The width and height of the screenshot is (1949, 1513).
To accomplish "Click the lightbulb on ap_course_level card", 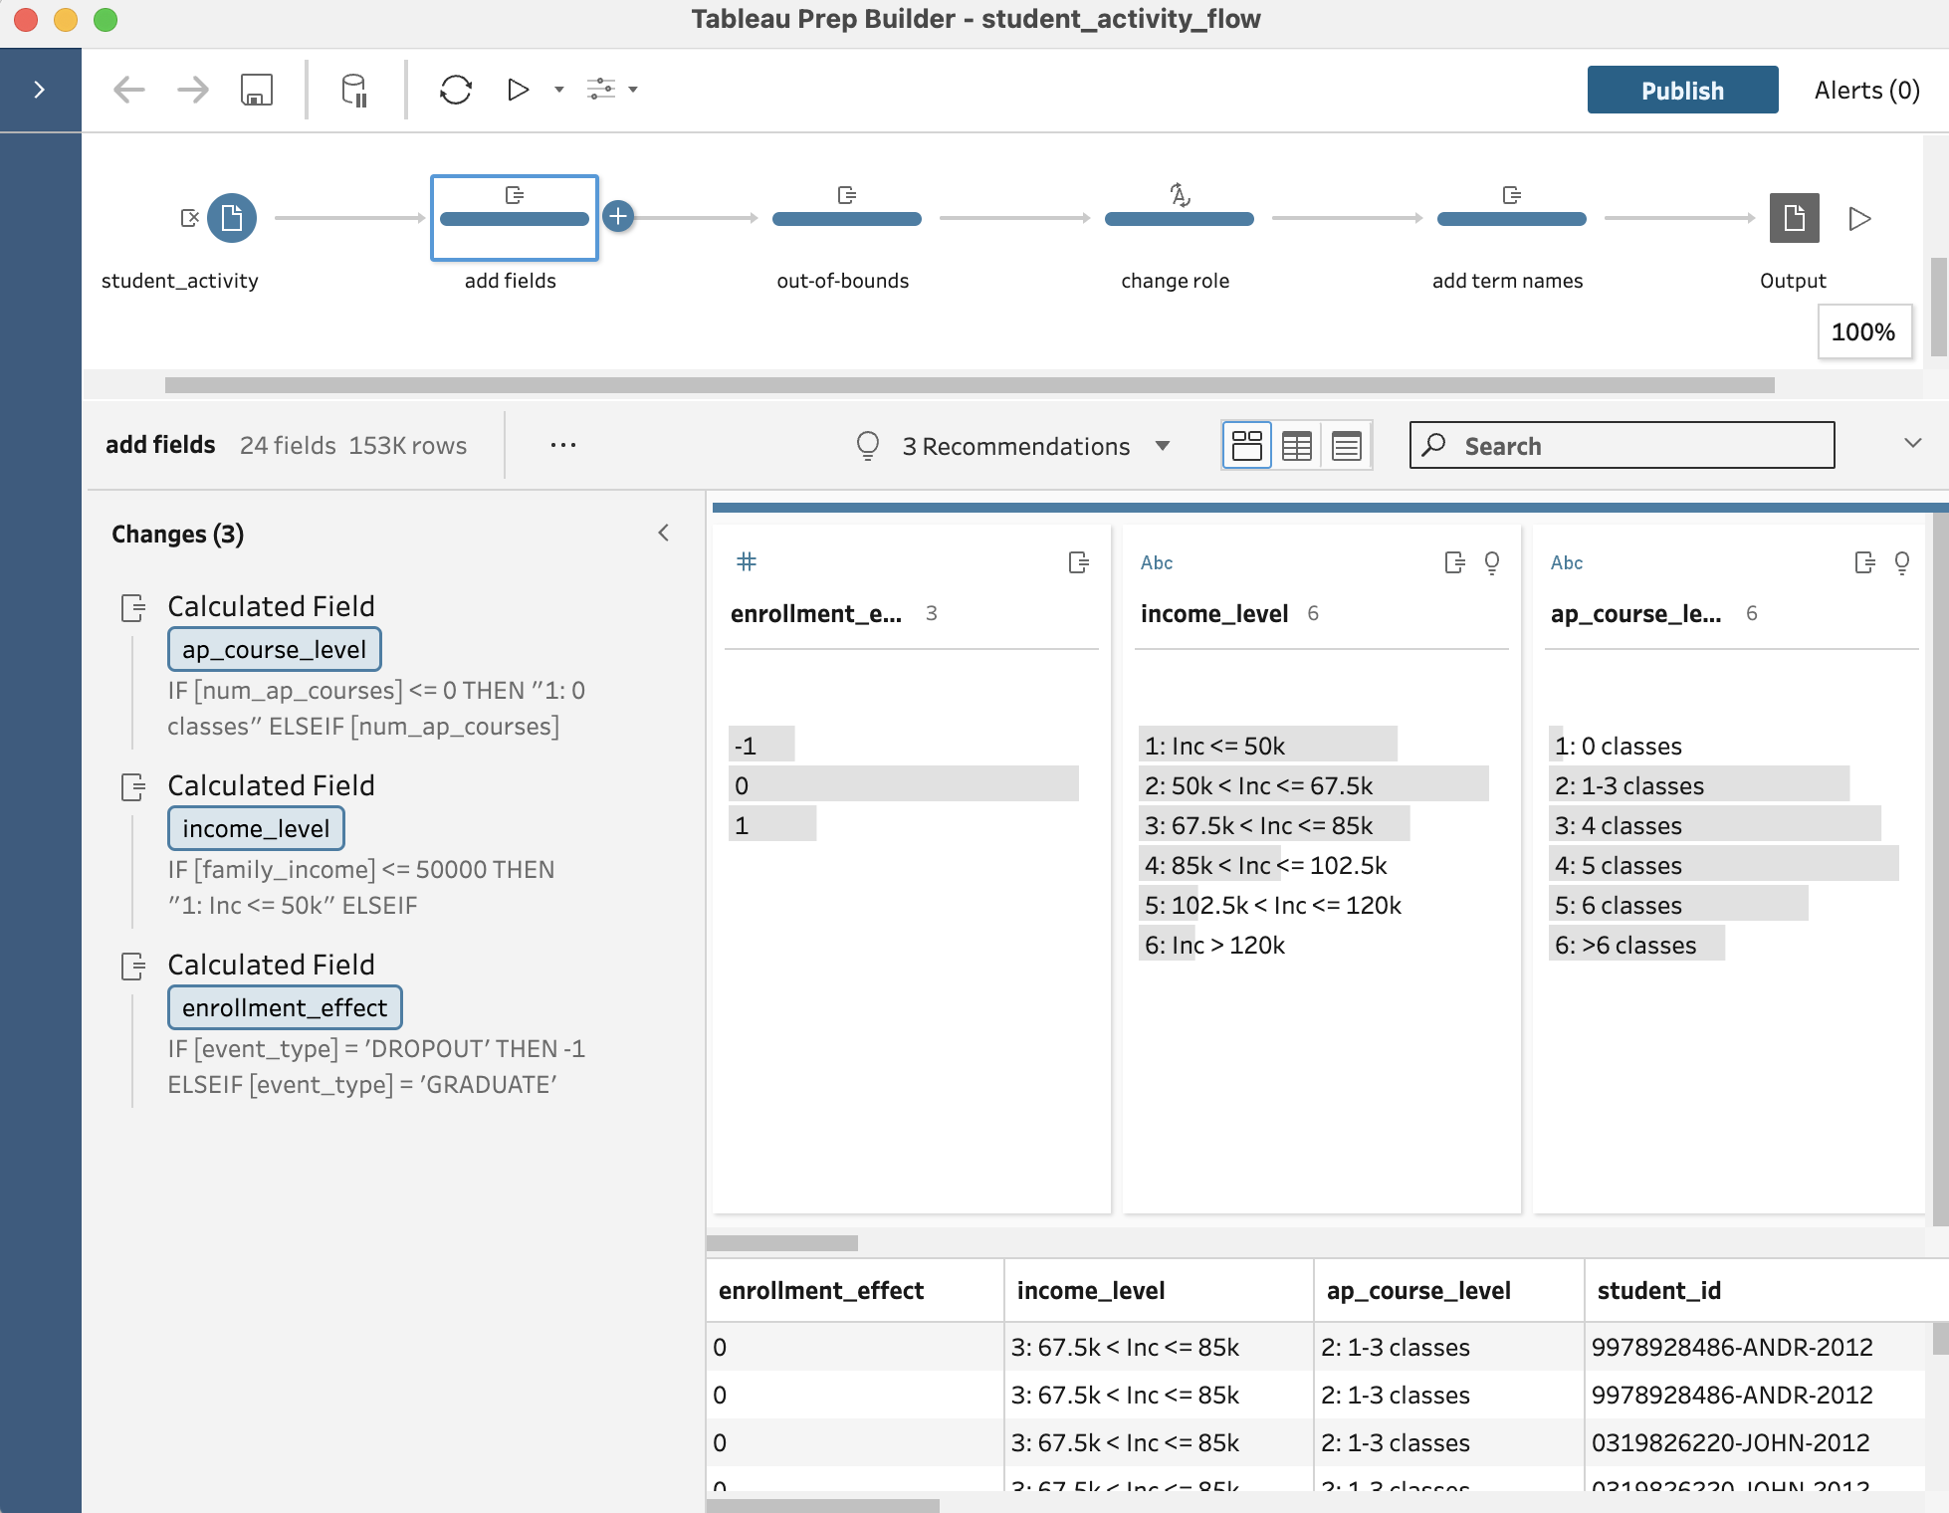I will (x=1902, y=562).
